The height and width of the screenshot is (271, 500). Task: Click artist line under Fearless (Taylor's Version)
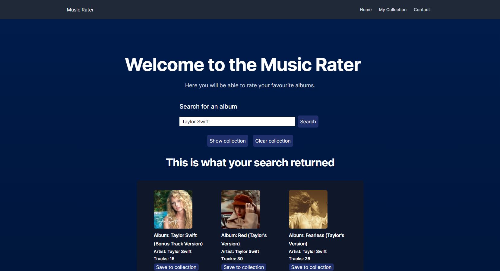[308, 251]
